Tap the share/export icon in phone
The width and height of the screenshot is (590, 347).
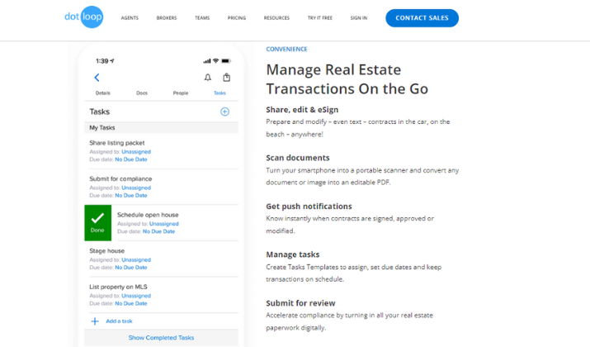(x=227, y=77)
